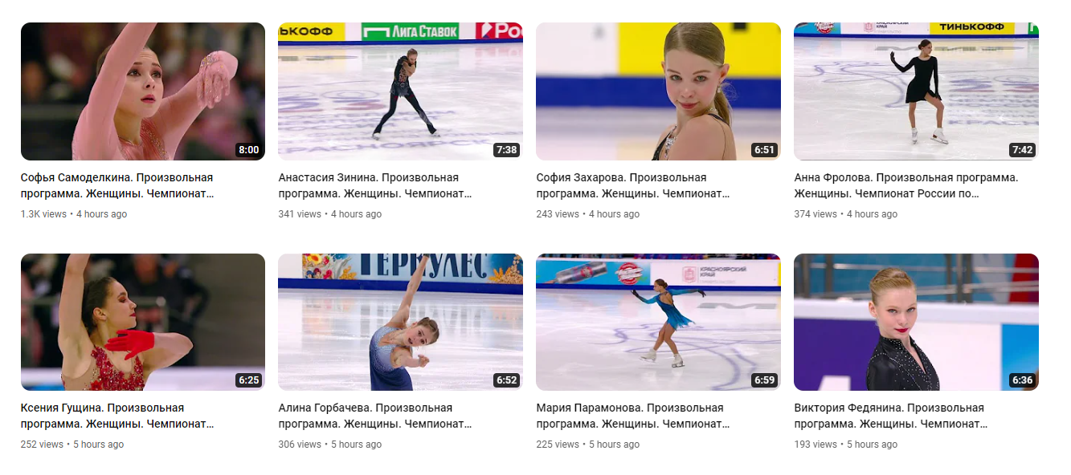This screenshot has width=1071, height=475.
Task: Open Ксения Гущина video thumbnail
Action: pyautogui.click(x=143, y=322)
